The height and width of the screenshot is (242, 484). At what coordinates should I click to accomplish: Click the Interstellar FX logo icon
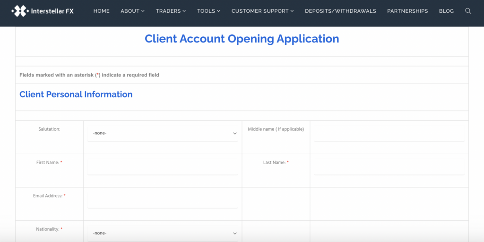point(19,11)
